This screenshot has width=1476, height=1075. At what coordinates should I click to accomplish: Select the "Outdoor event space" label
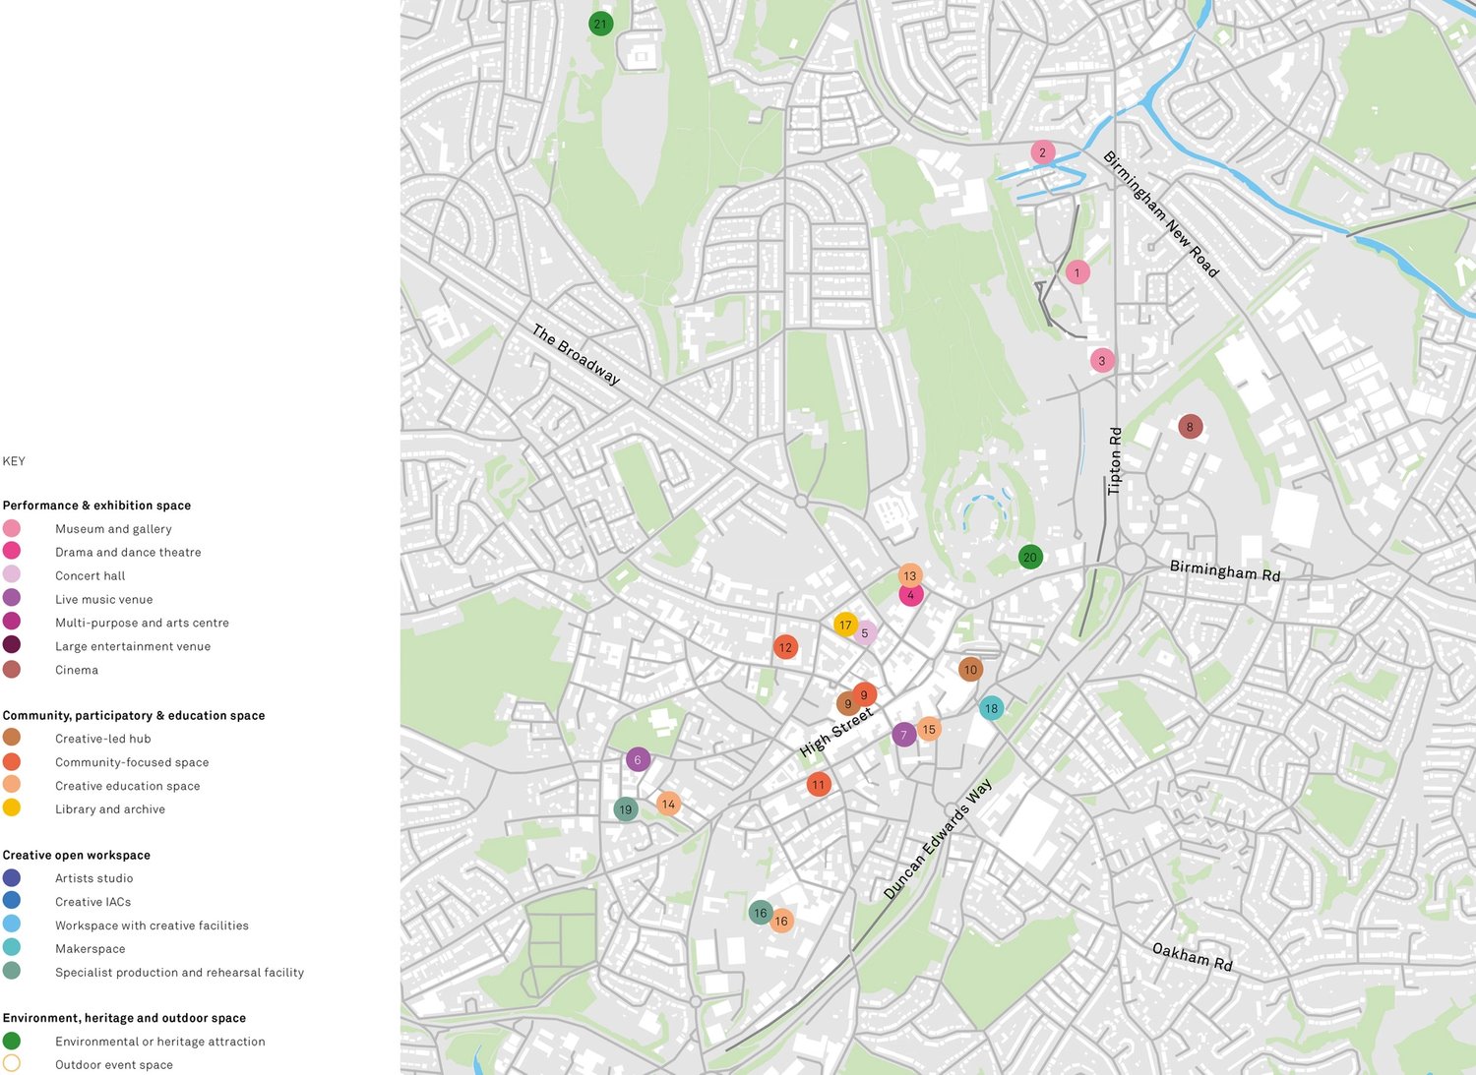[114, 1065]
